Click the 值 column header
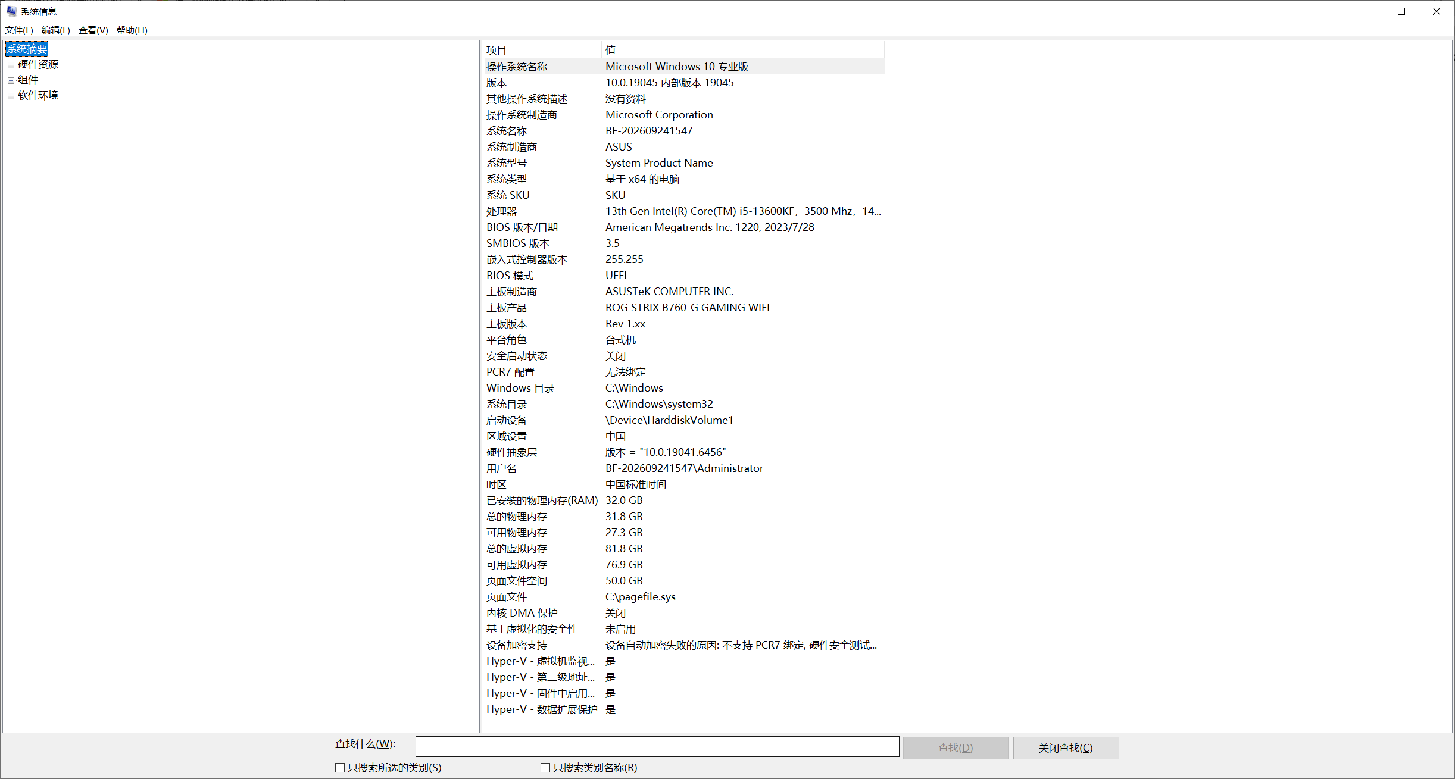The height and width of the screenshot is (779, 1455). pos(743,50)
